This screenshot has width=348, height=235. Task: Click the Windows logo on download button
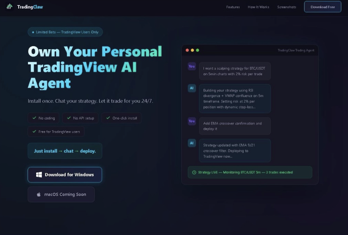tap(39, 175)
